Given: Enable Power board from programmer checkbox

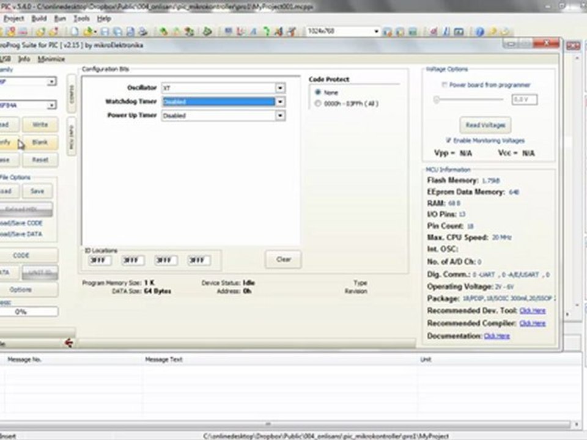Looking at the screenshot, I should click(445, 84).
